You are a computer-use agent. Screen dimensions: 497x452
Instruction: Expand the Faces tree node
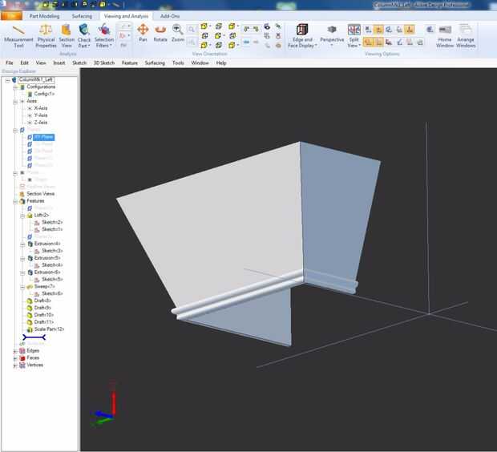(x=15, y=358)
